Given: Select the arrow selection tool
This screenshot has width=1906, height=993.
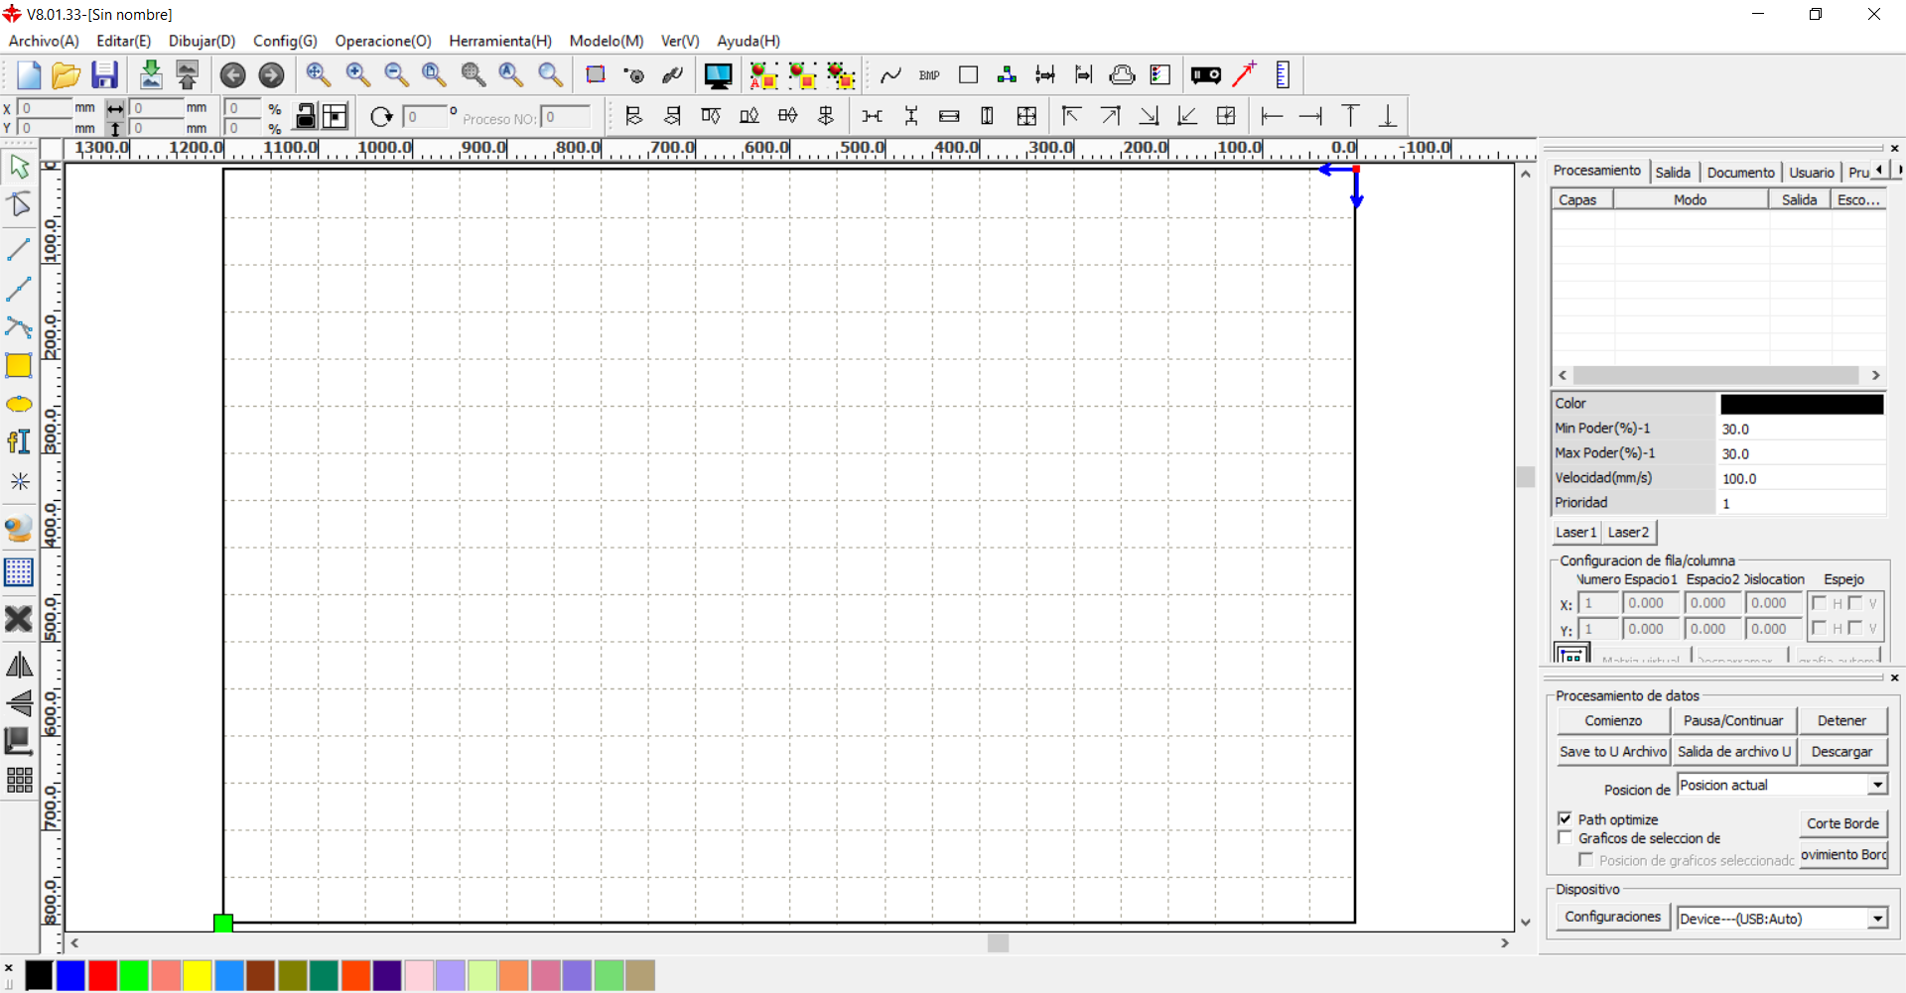Looking at the screenshot, I should pyautogui.click(x=19, y=167).
